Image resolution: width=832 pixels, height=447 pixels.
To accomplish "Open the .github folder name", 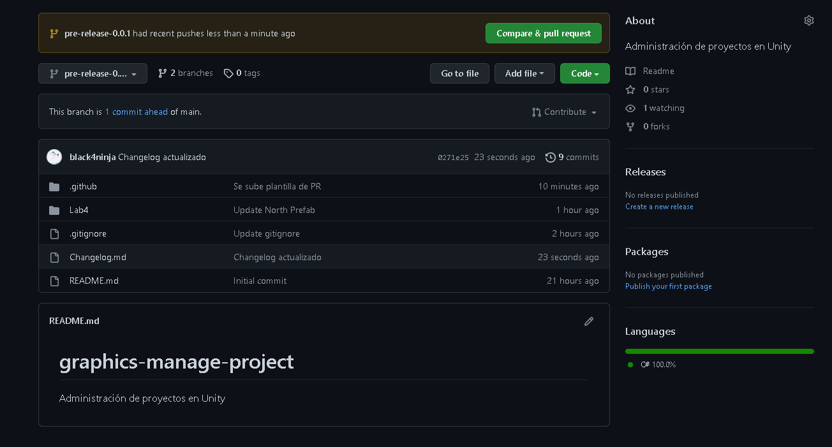I will pyautogui.click(x=83, y=187).
